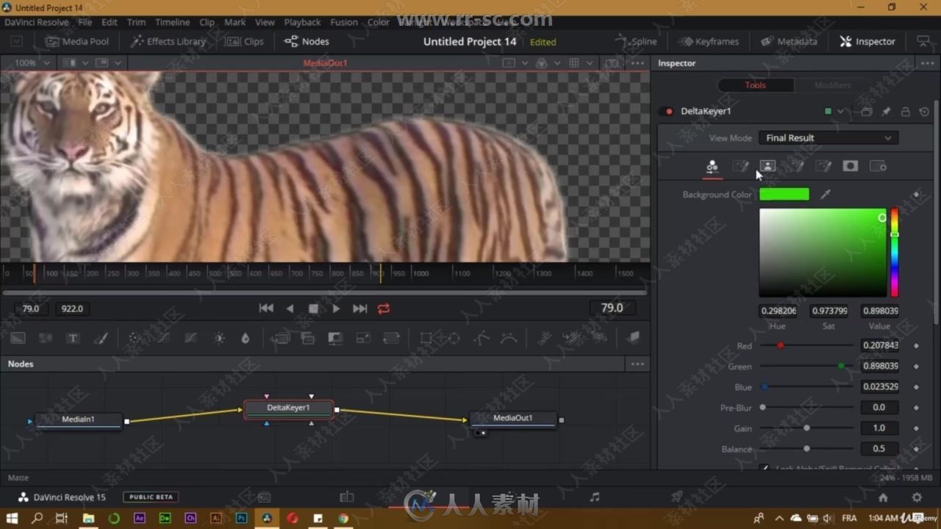
Task: Toggle the Clips panel
Action: (246, 42)
